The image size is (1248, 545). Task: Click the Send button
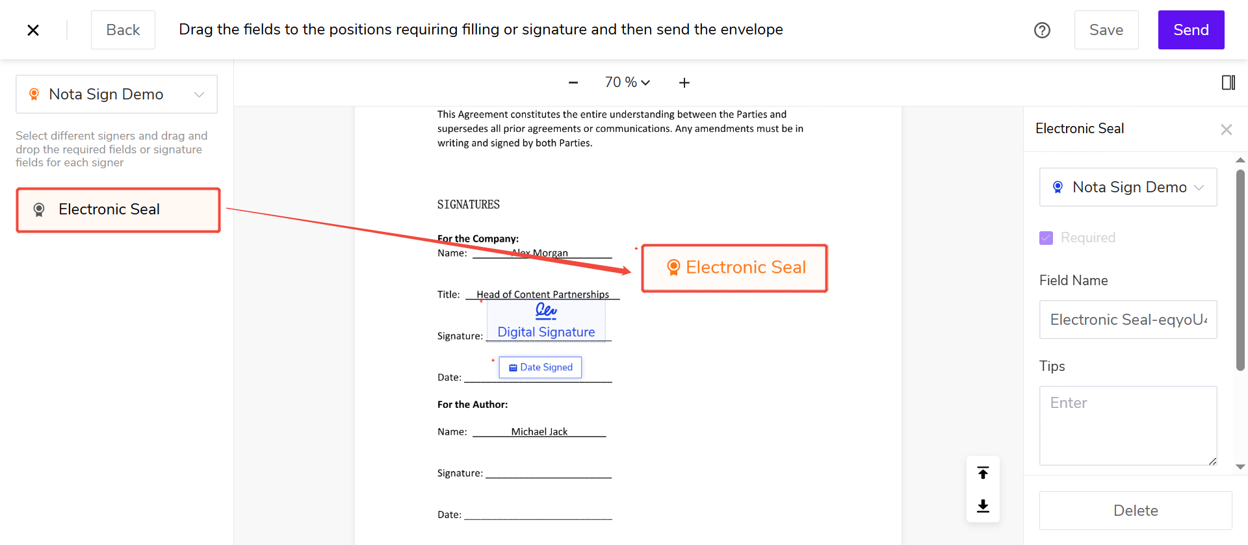[1191, 30]
